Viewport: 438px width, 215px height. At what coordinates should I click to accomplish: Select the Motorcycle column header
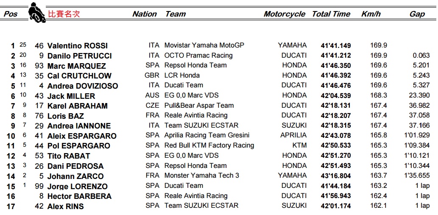pyautogui.click(x=285, y=14)
